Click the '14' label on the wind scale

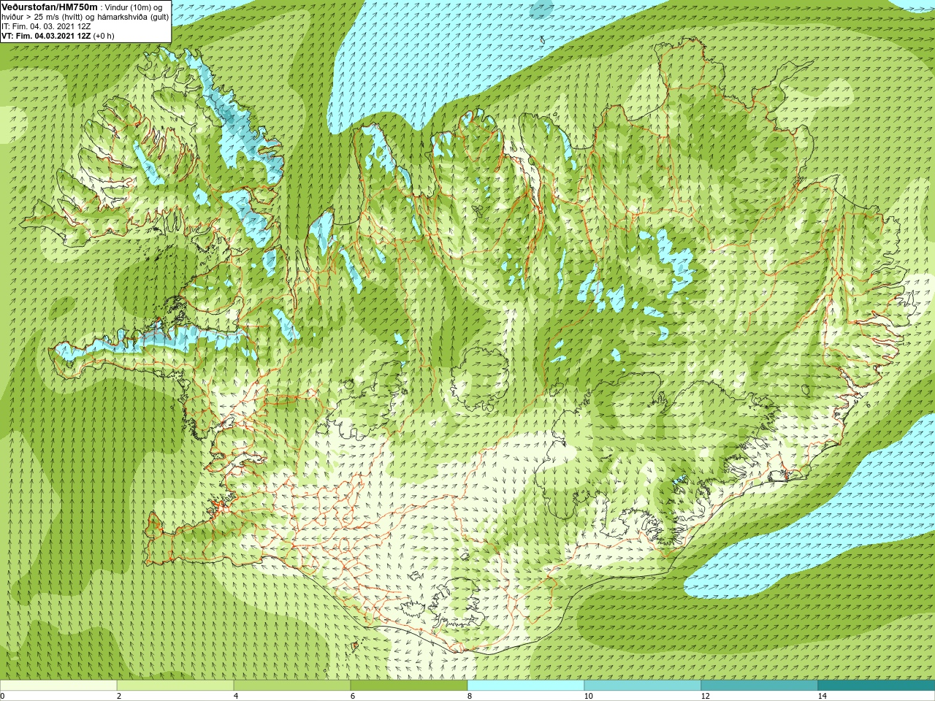[x=822, y=696]
